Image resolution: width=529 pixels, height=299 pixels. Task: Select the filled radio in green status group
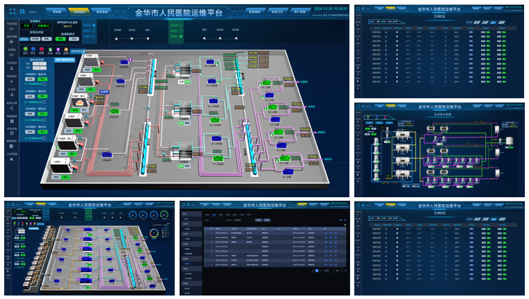(x=181, y=36)
